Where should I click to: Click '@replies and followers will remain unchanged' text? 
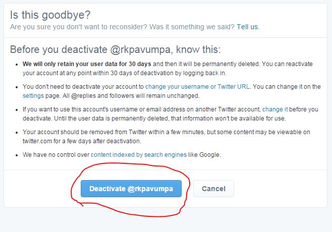[x=135, y=96]
